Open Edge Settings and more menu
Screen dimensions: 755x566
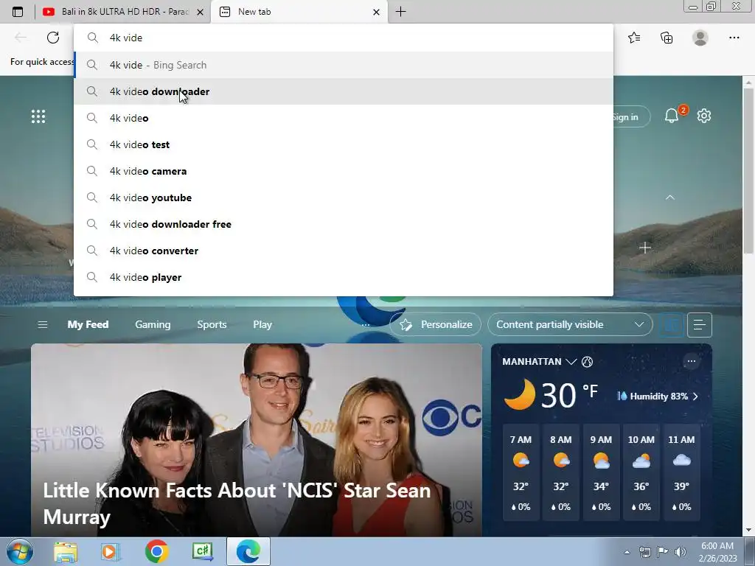point(734,38)
